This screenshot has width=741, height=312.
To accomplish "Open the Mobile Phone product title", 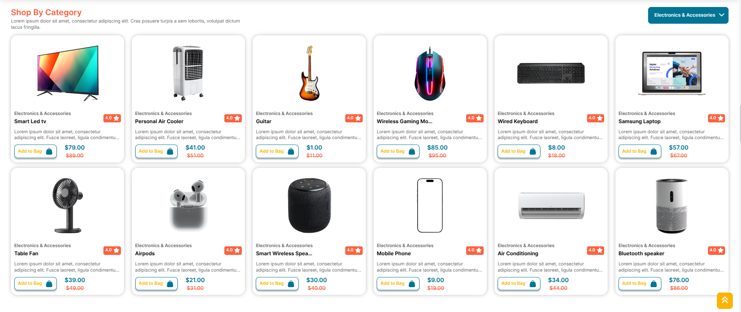I will point(393,253).
